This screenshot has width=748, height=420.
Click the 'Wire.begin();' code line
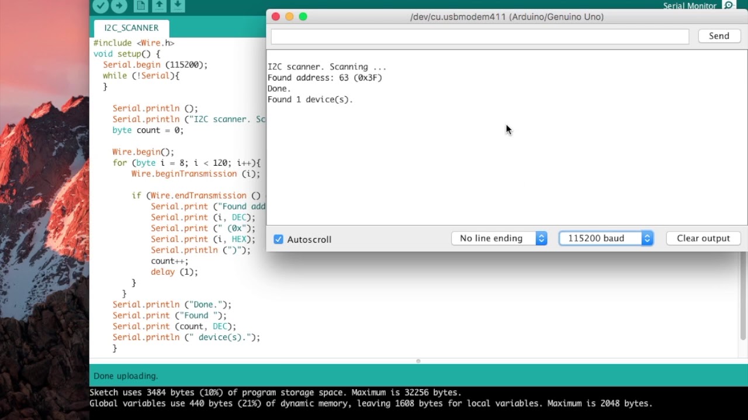[x=143, y=152]
